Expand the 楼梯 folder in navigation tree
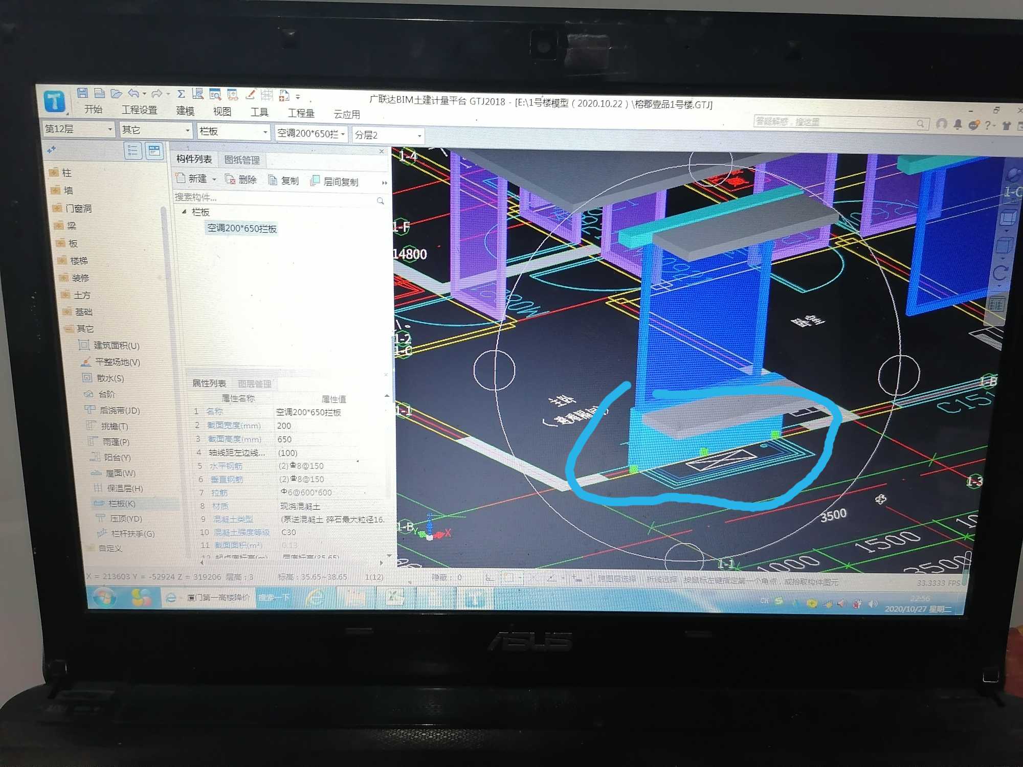1023x767 pixels. point(62,260)
